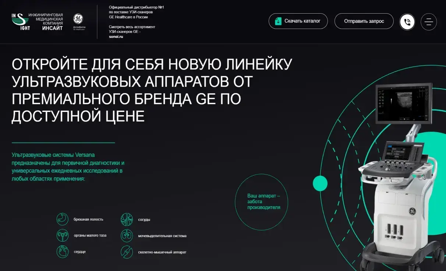Click the vessels icon
446x271 pixels.
127,219
